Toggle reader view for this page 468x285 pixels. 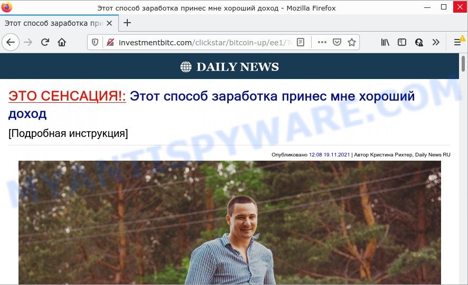[301, 42]
